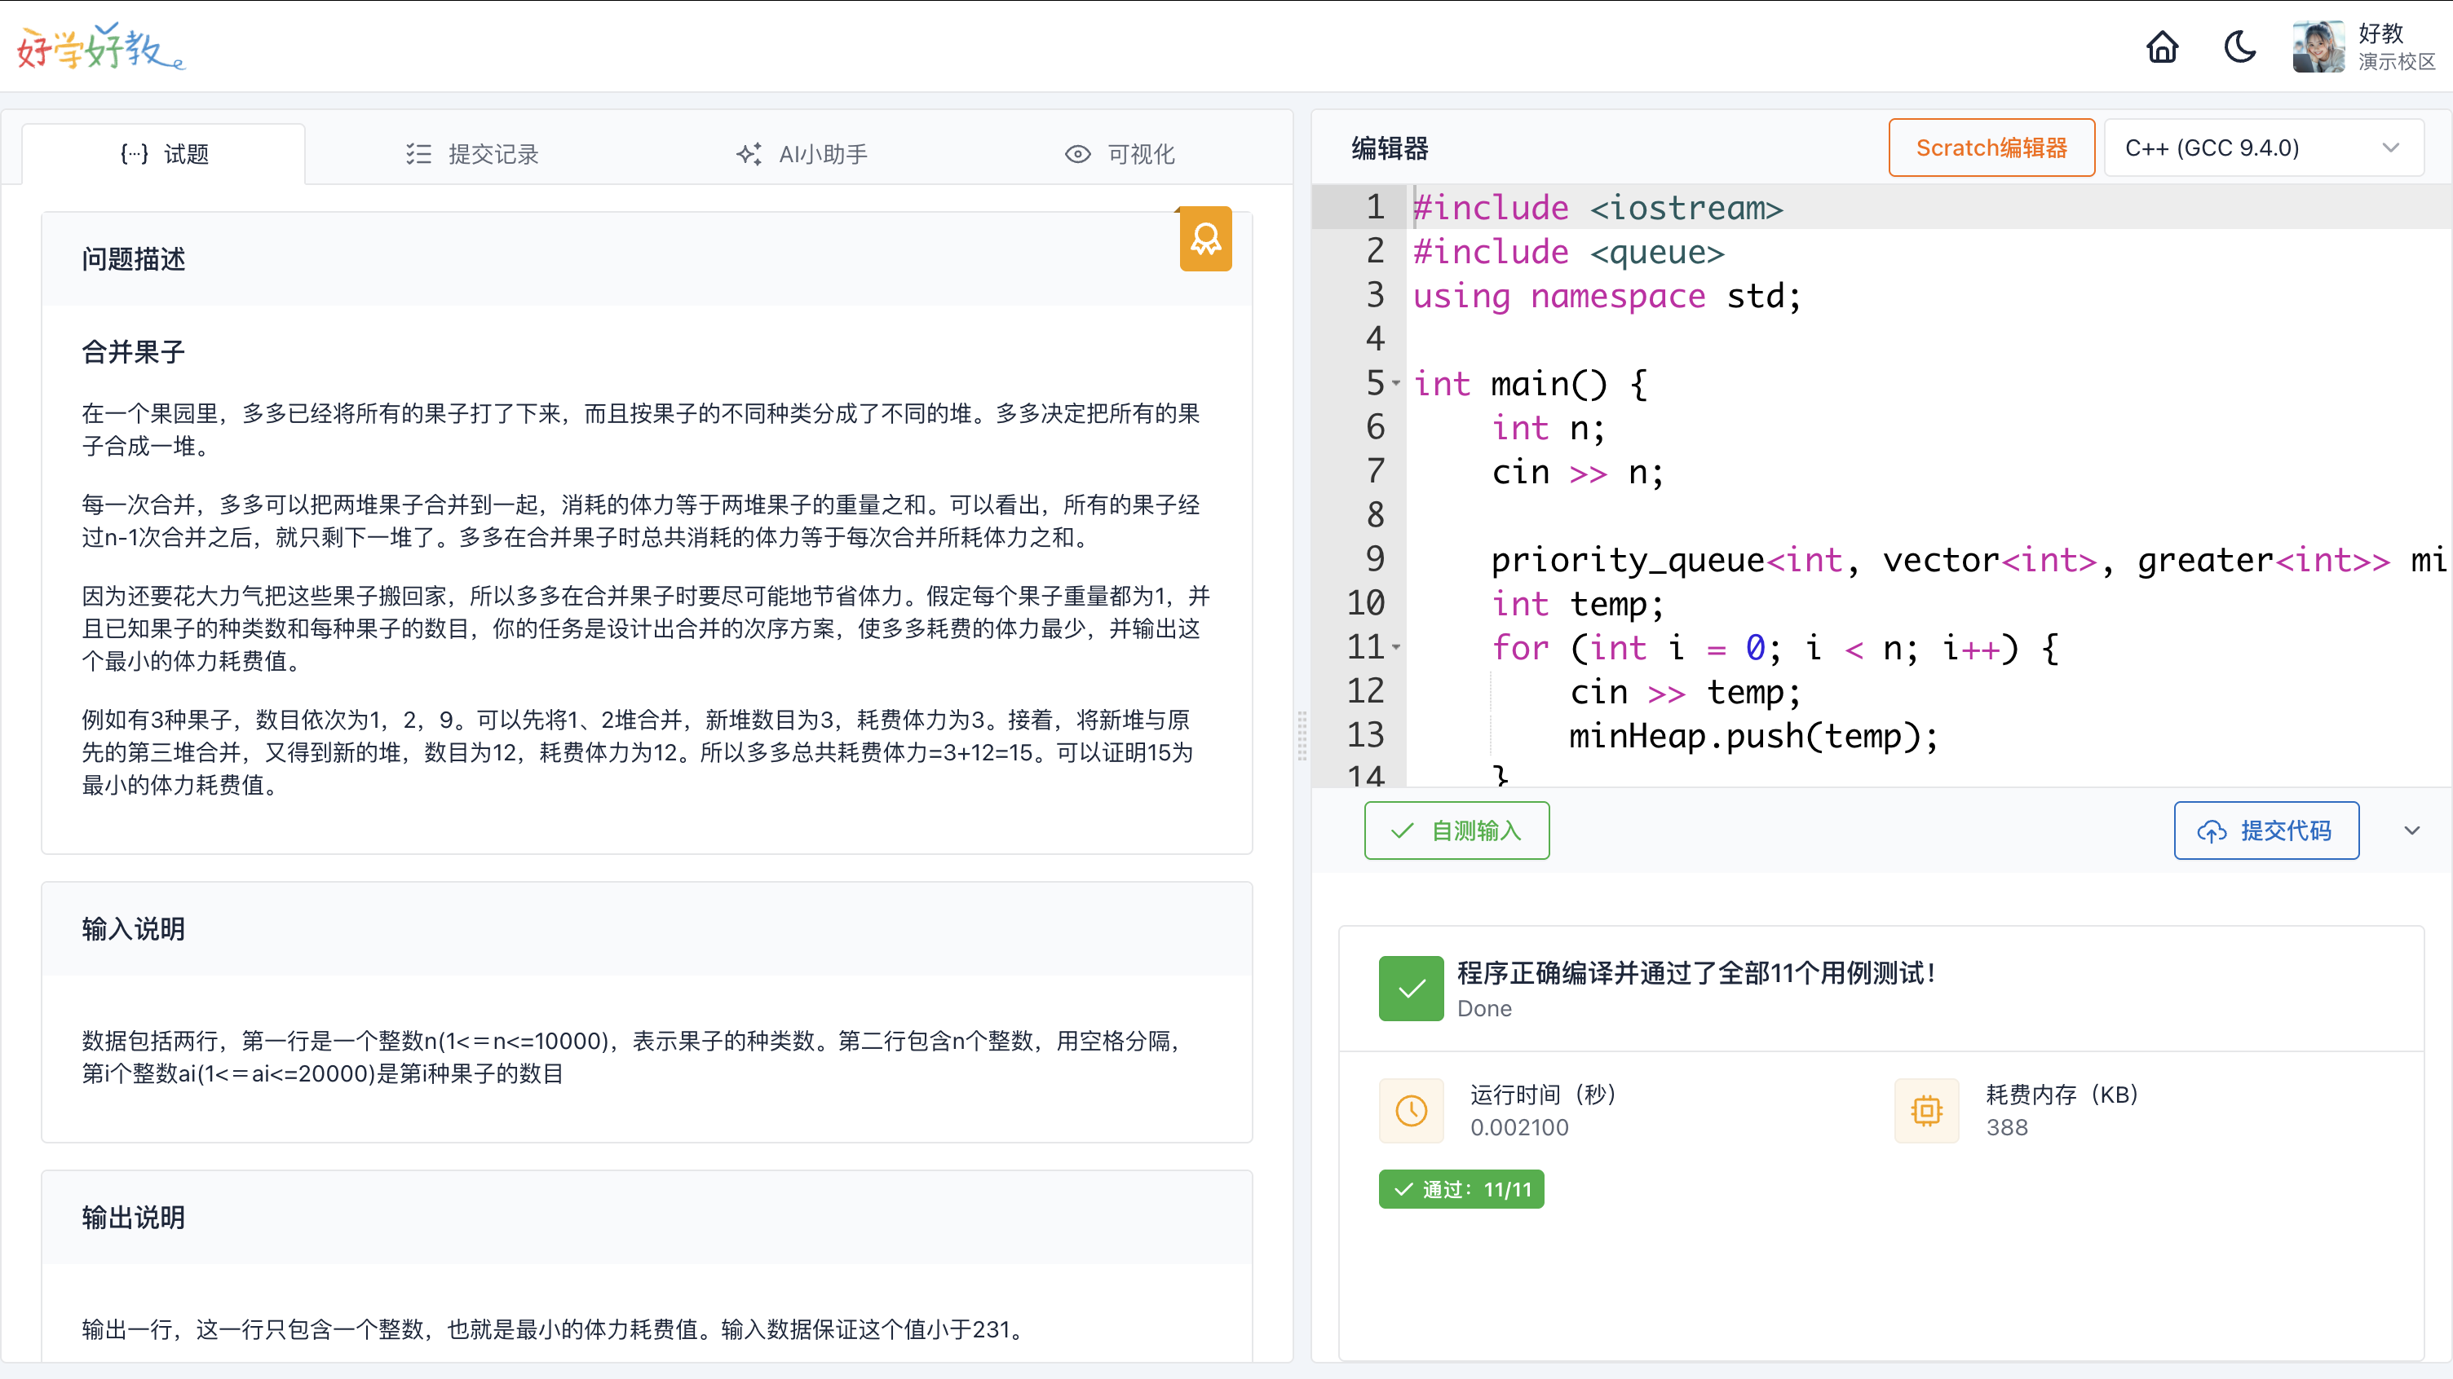This screenshot has height=1379, width=2453.
Task: Select the 试题 tab
Action: pyautogui.click(x=164, y=154)
